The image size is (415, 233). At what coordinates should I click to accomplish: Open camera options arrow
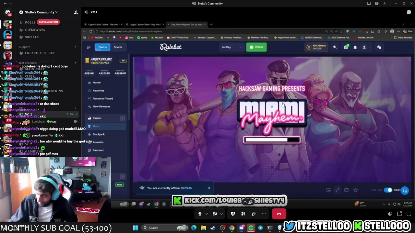[x=221, y=214]
